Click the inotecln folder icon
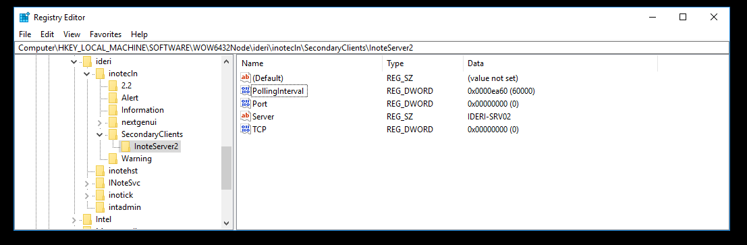This screenshot has width=747, height=245. coord(100,74)
